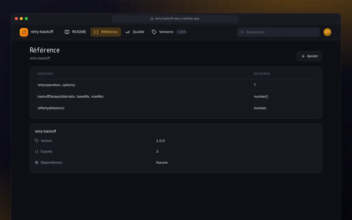The image size is (352, 220).
Task: Click the 1.0.0 version badge
Action: coord(182,32)
